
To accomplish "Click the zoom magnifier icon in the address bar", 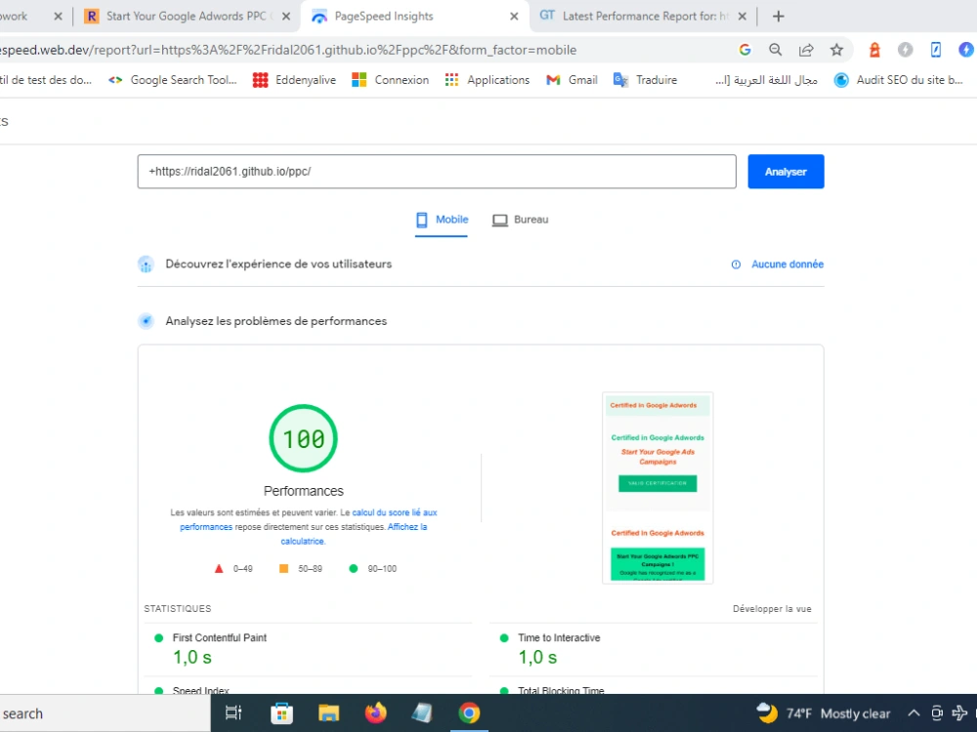I will pyautogui.click(x=775, y=50).
